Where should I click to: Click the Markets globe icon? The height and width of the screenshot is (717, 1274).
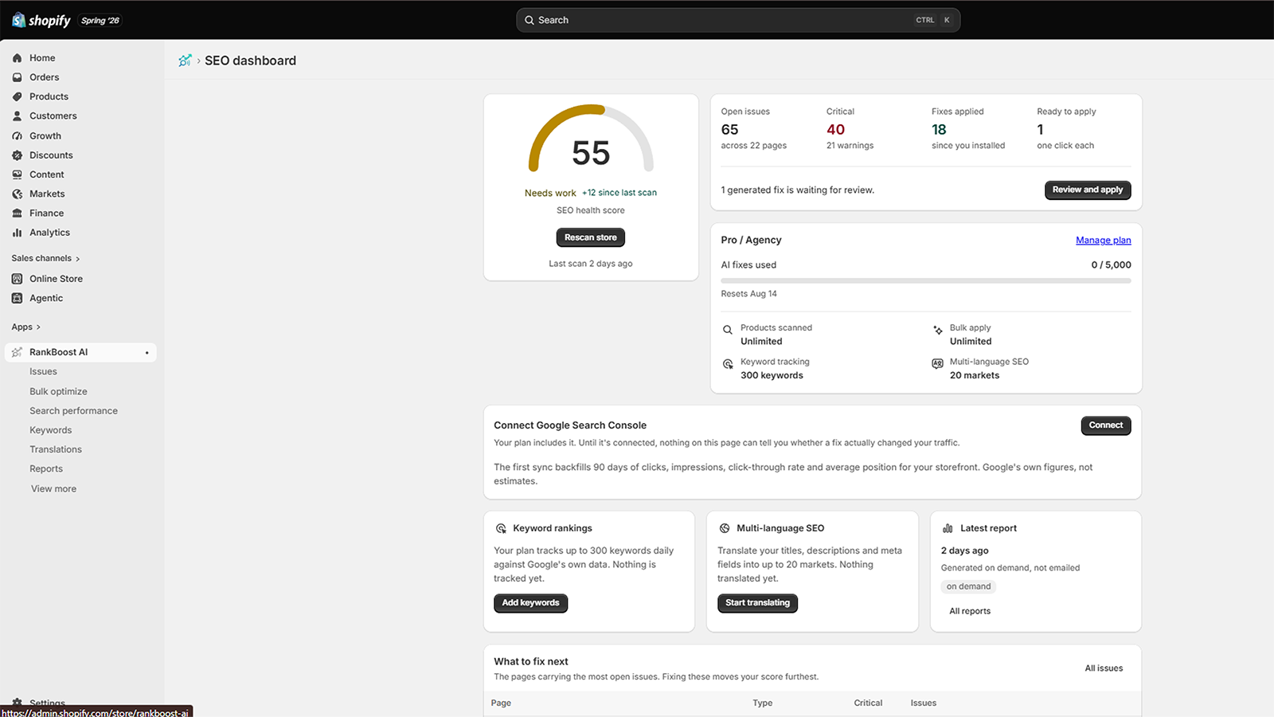(18, 194)
